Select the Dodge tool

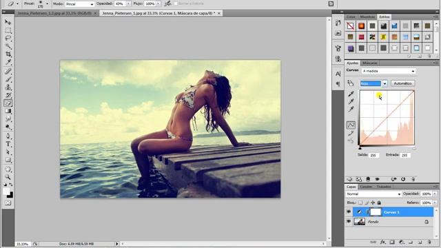8,127
